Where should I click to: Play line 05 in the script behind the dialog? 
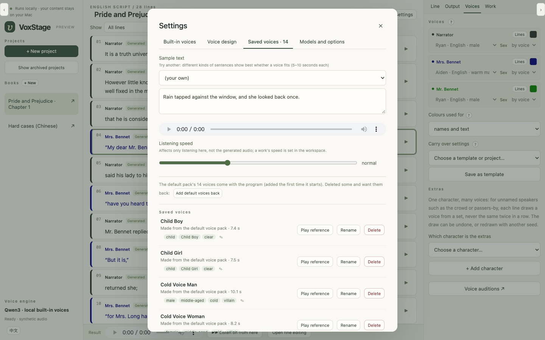click(x=406, y=170)
